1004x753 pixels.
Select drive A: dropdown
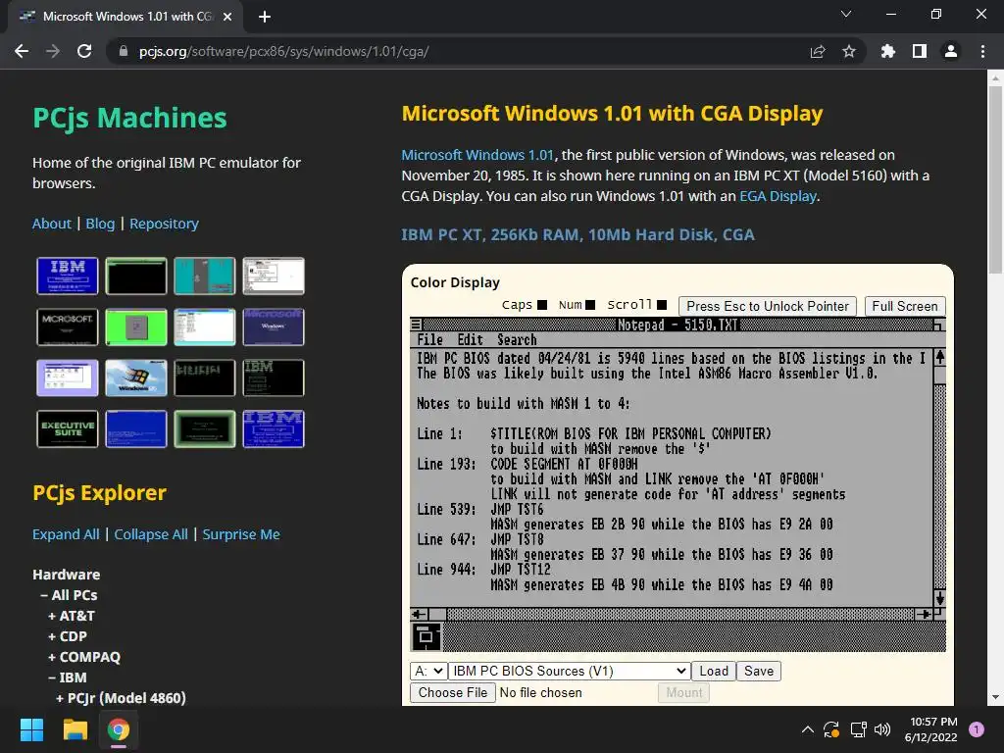click(x=428, y=671)
